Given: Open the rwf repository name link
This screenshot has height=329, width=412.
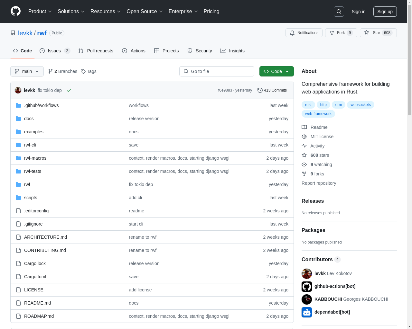Looking at the screenshot, I should [x=42, y=33].
